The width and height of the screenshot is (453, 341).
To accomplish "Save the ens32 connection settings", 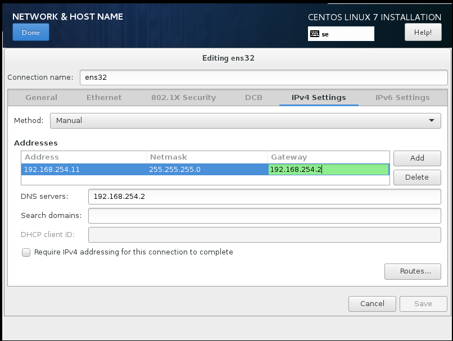I will (423, 303).
